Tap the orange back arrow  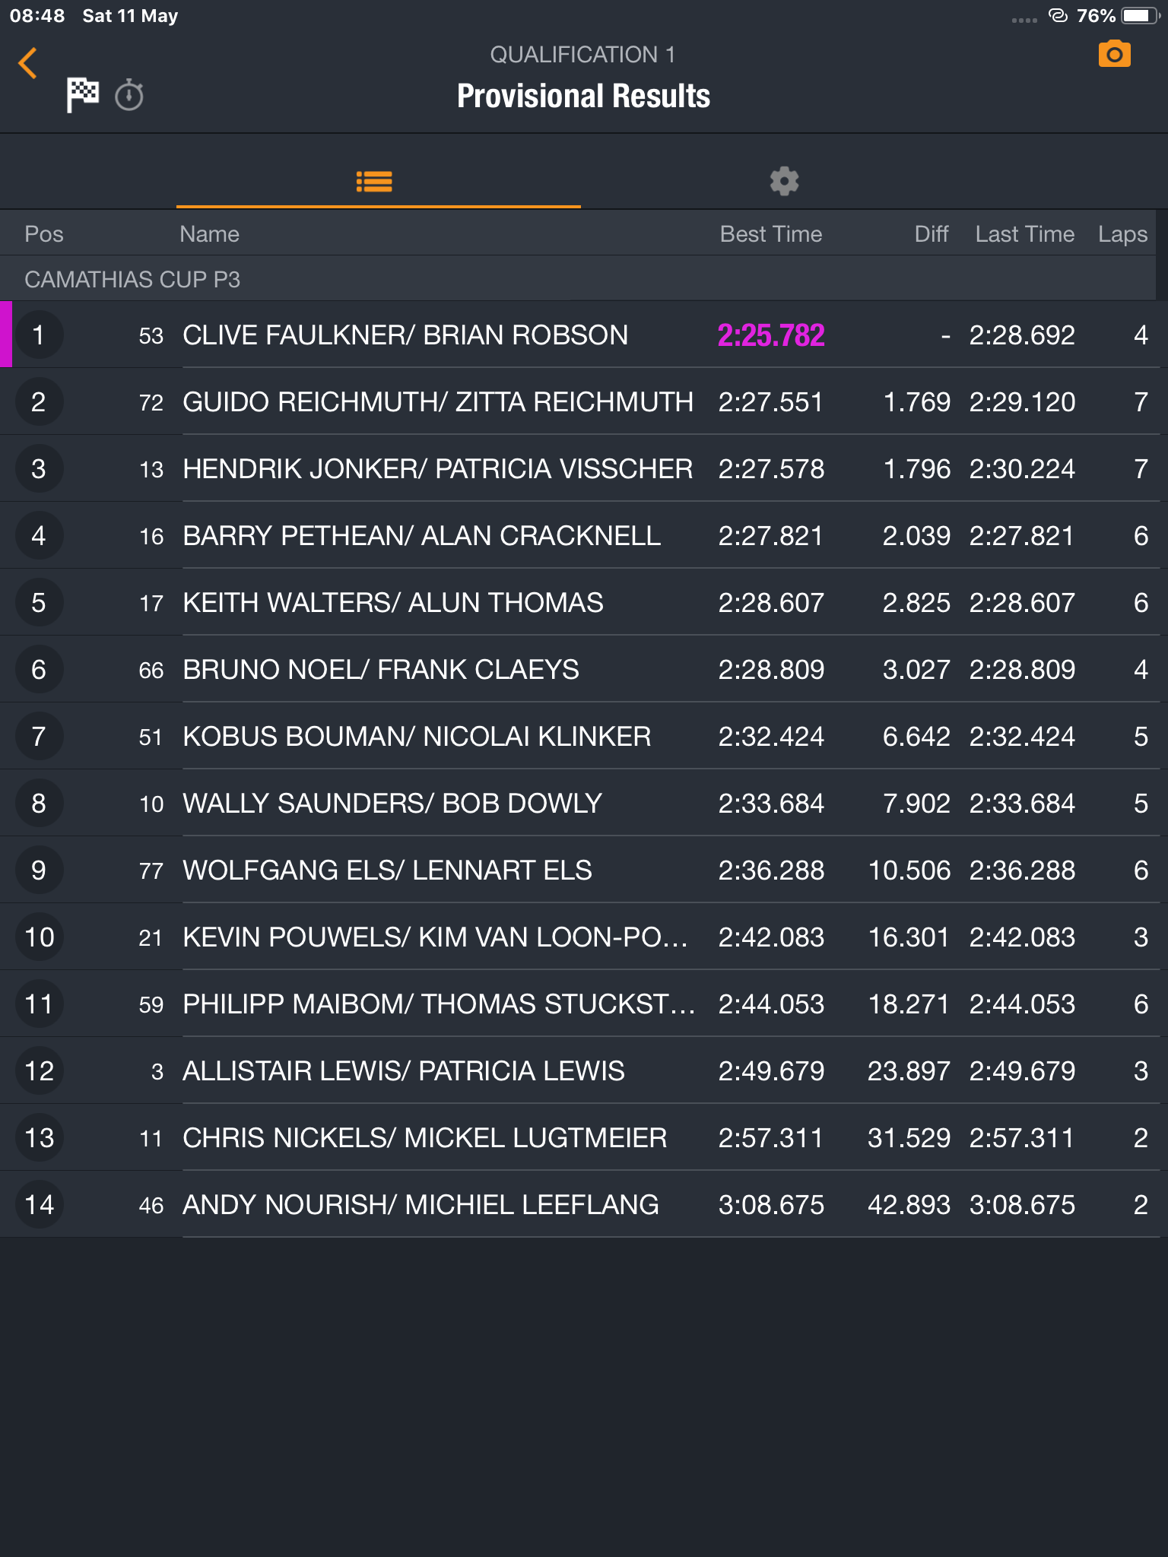pyautogui.click(x=28, y=63)
